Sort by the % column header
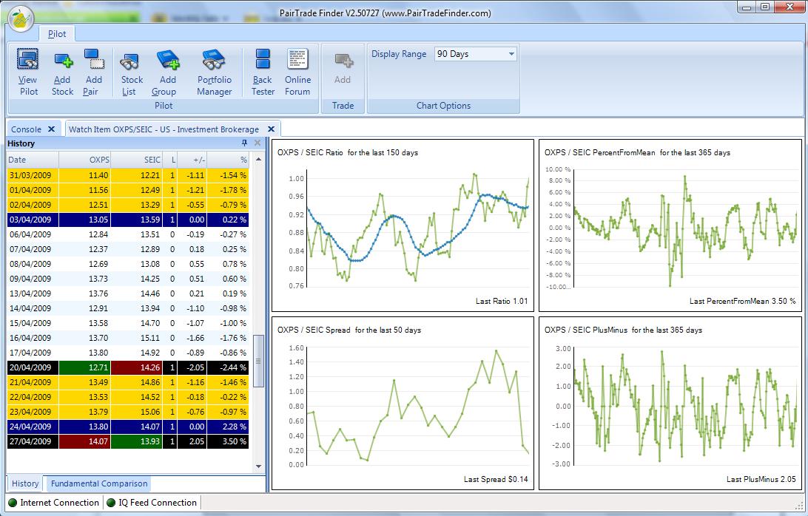The height and width of the screenshot is (516, 808). click(x=229, y=160)
